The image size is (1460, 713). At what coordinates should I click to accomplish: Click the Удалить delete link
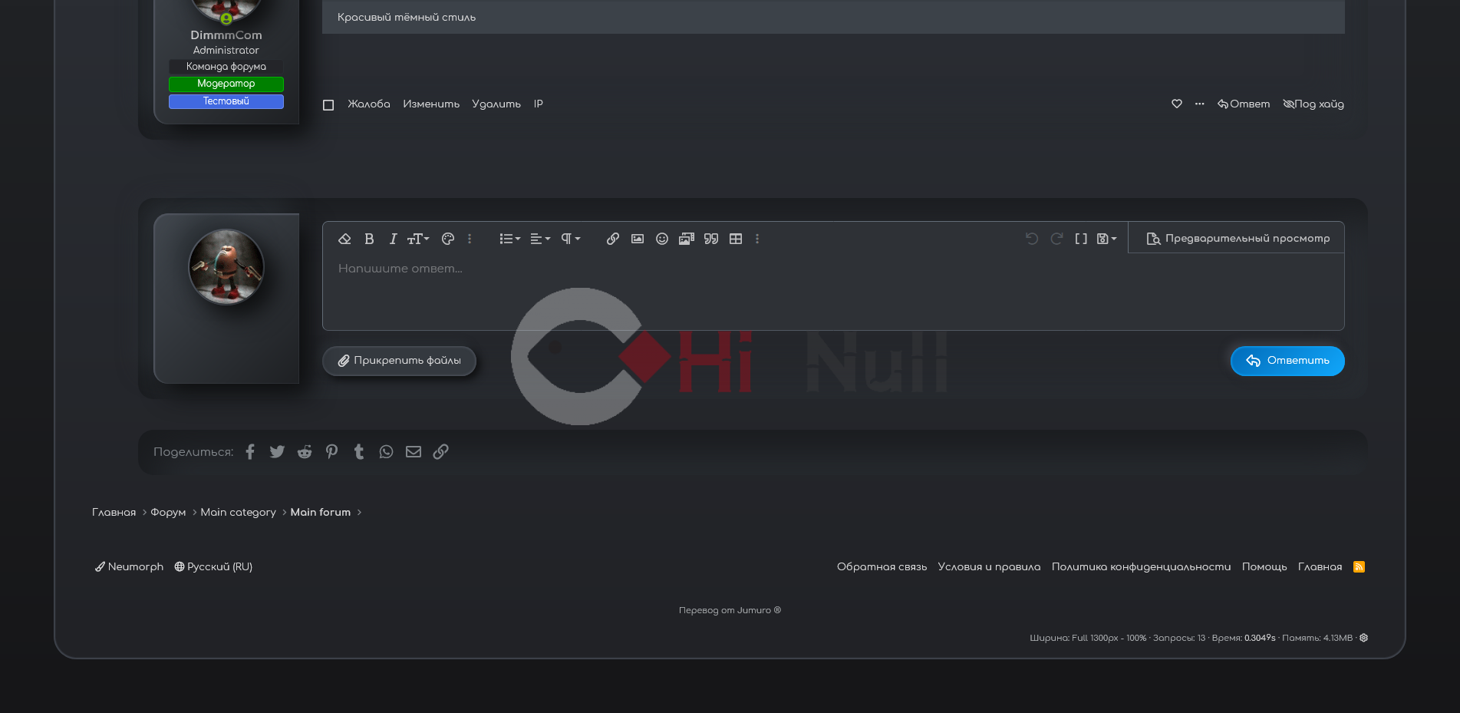pos(496,104)
